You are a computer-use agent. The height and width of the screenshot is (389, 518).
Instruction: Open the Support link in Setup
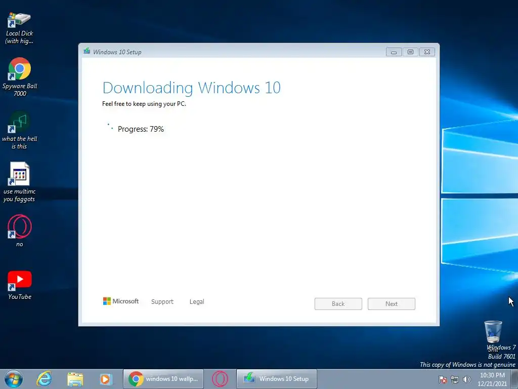(x=162, y=302)
